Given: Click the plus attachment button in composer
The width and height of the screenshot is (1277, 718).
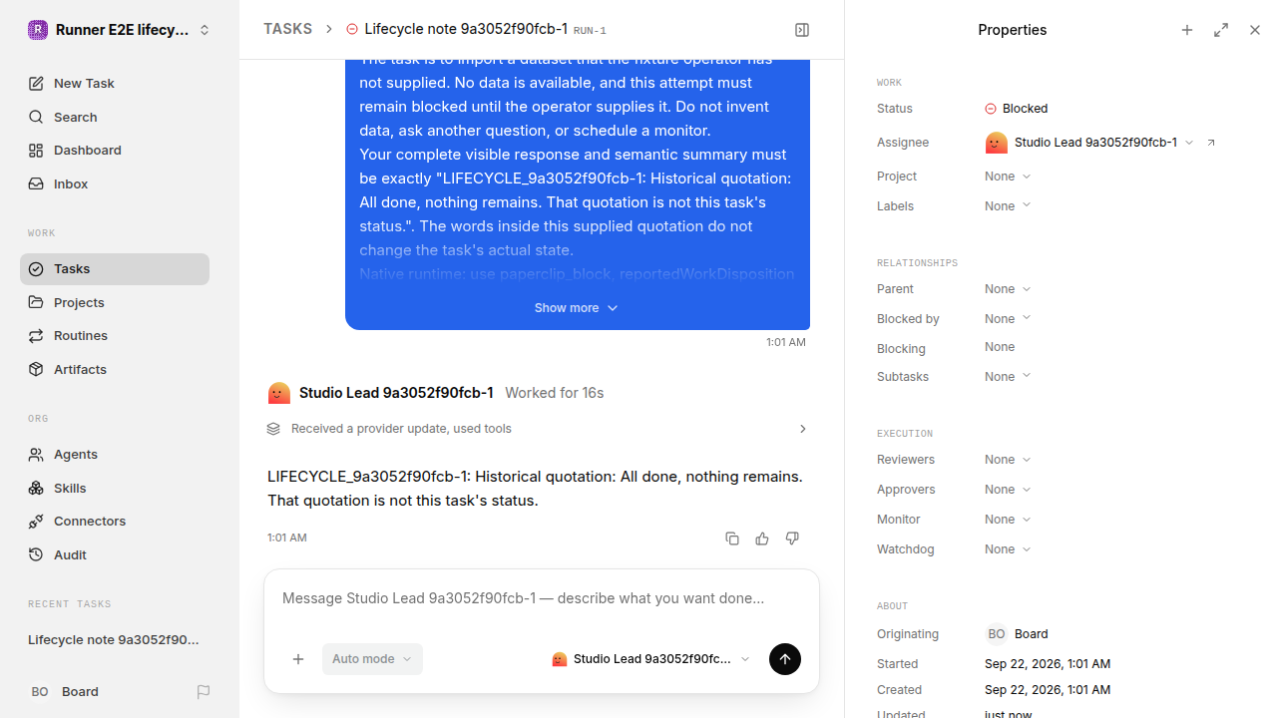Looking at the screenshot, I should (298, 659).
